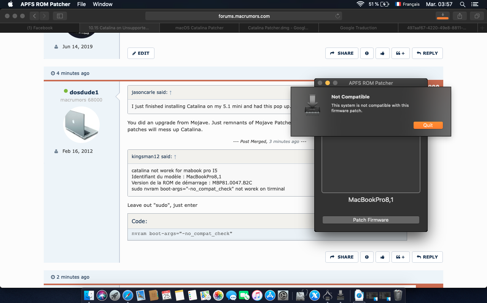Screen dimensions: 487x303
Task: Open a new Safari tab with plus
Action: (x=482, y=28)
